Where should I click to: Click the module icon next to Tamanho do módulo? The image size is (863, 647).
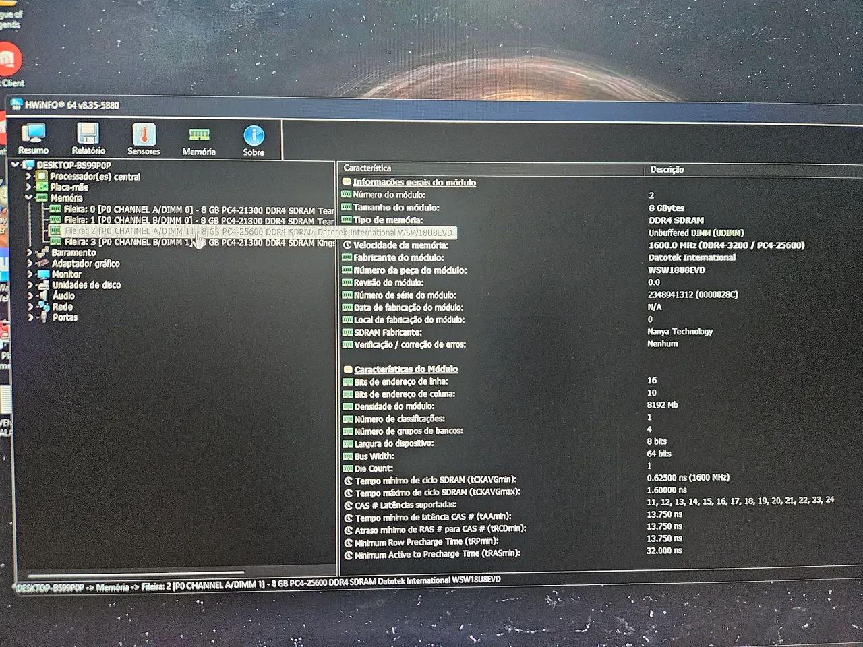tap(346, 208)
